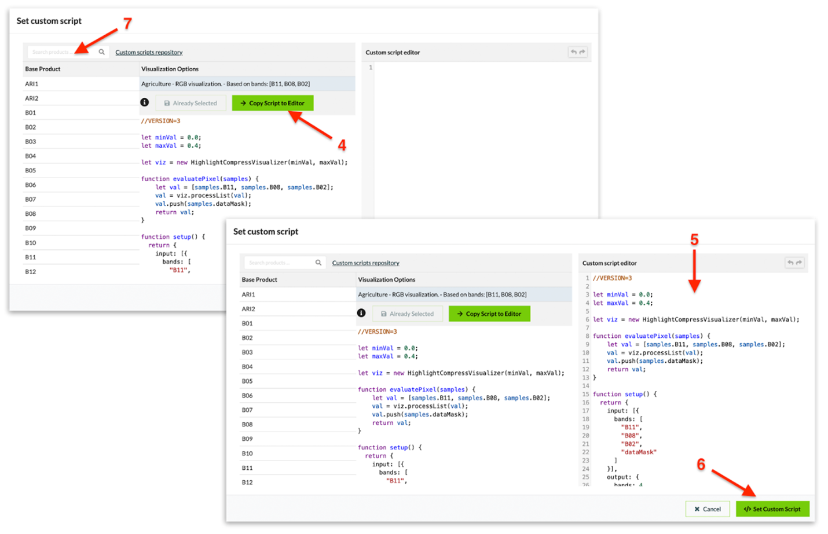This screenshot has height=534, width=828.
Task: Cancel the custom script dialog
Action: point(707,509)
